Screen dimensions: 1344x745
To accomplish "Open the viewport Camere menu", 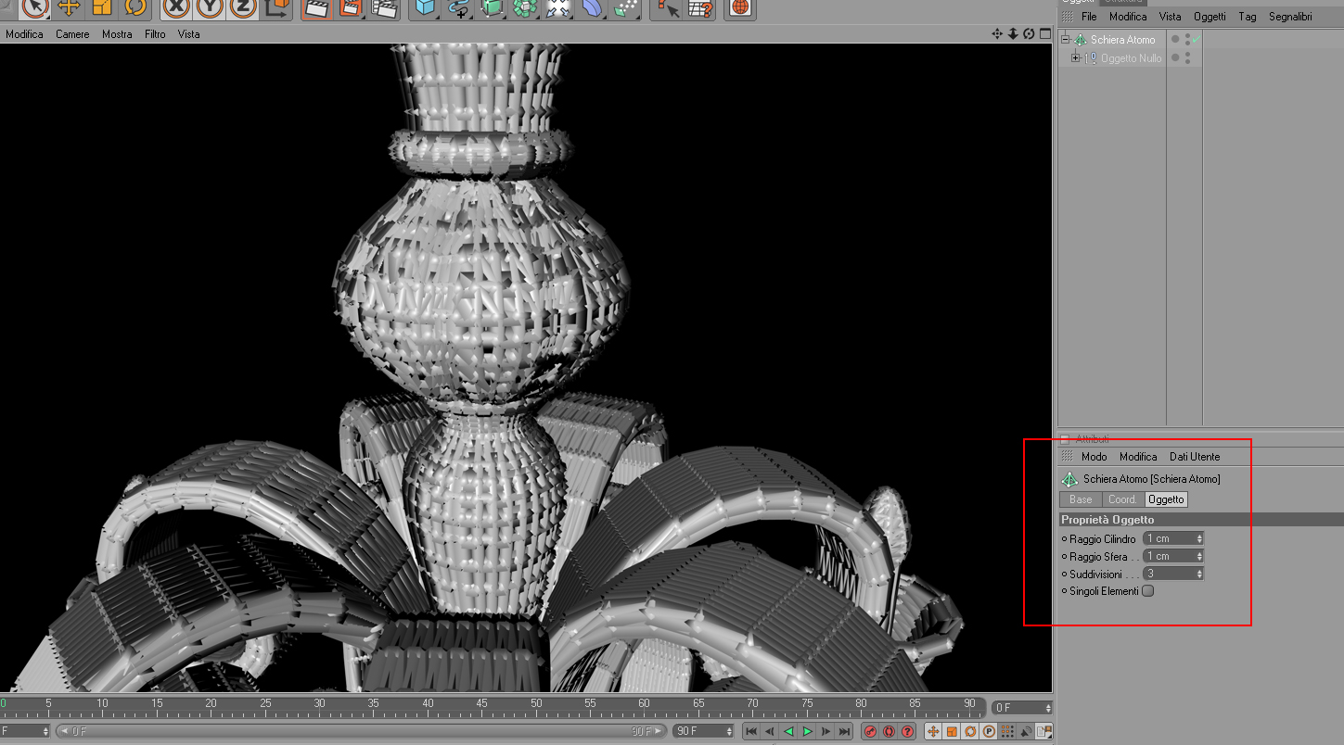I will [72, 34].
